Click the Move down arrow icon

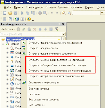[45, 29]
